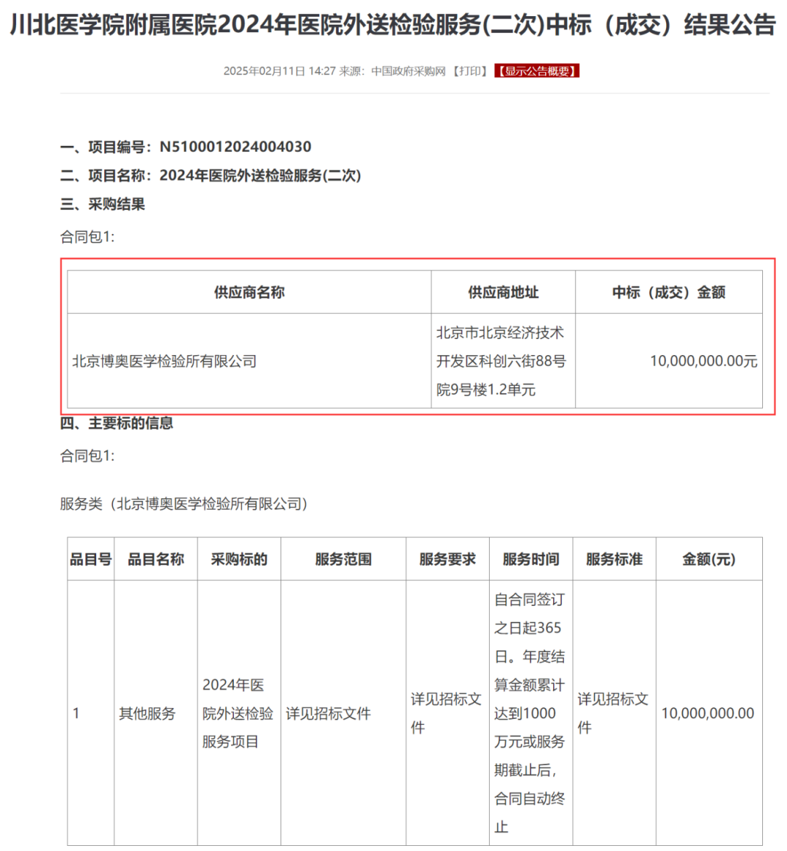Image resolution: width=787 pixels, height=851 pixels.
Task: Click the 合同包1 label under 主要标的信息
Action: [87, 456]
